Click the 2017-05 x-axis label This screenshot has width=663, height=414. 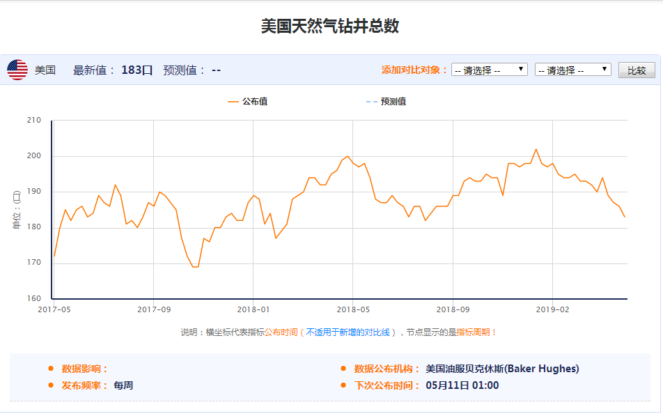(x=54, y=309)
